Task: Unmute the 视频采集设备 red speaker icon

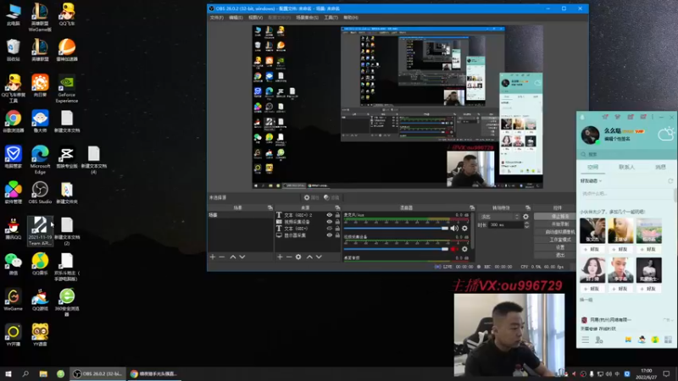Action: [x=454, y=249]
